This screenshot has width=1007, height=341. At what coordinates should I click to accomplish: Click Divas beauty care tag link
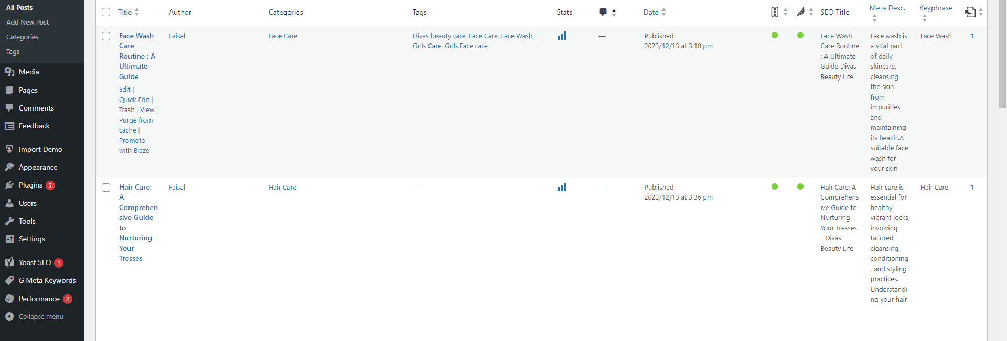(x=439, y=36)
